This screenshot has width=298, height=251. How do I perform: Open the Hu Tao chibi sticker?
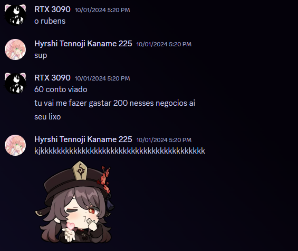[x=75, y=202]
